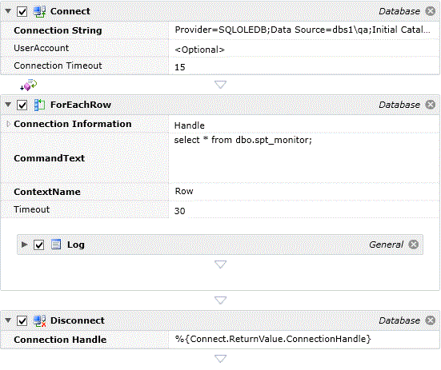Edit the Connection String value field
The image size is (441, 370).
[x=304, y=30]
